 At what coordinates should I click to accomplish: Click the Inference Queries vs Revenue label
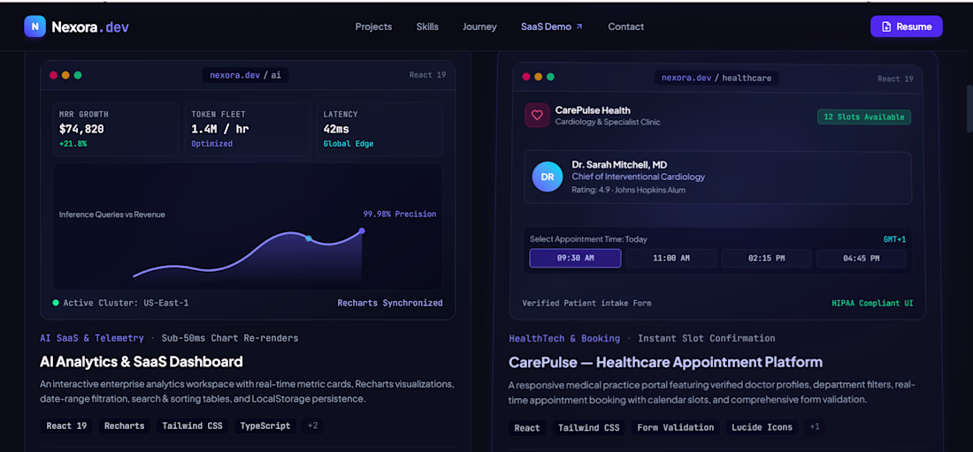pyautogui.click(x=112, y=215)
